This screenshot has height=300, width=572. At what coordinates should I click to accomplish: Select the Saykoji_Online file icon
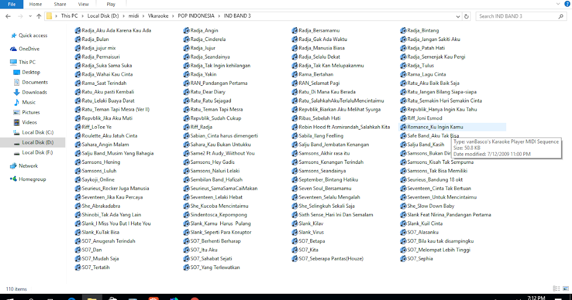tap(78, 180)
